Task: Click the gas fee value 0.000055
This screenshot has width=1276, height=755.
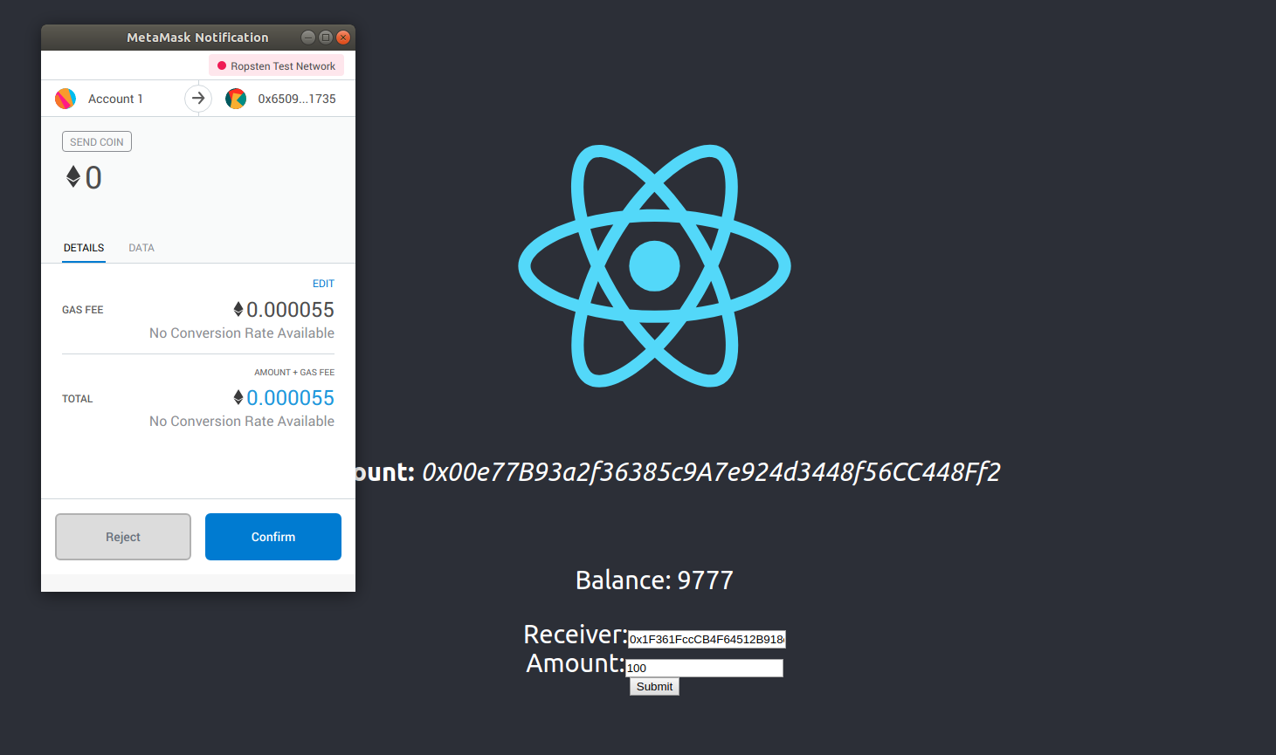Action: [x=290, y=310]
